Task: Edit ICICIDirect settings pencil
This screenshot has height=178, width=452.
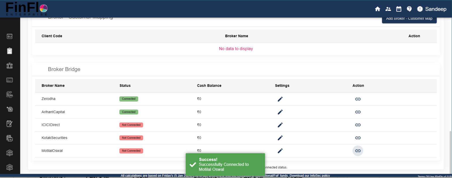Action: tap(280, 125)
